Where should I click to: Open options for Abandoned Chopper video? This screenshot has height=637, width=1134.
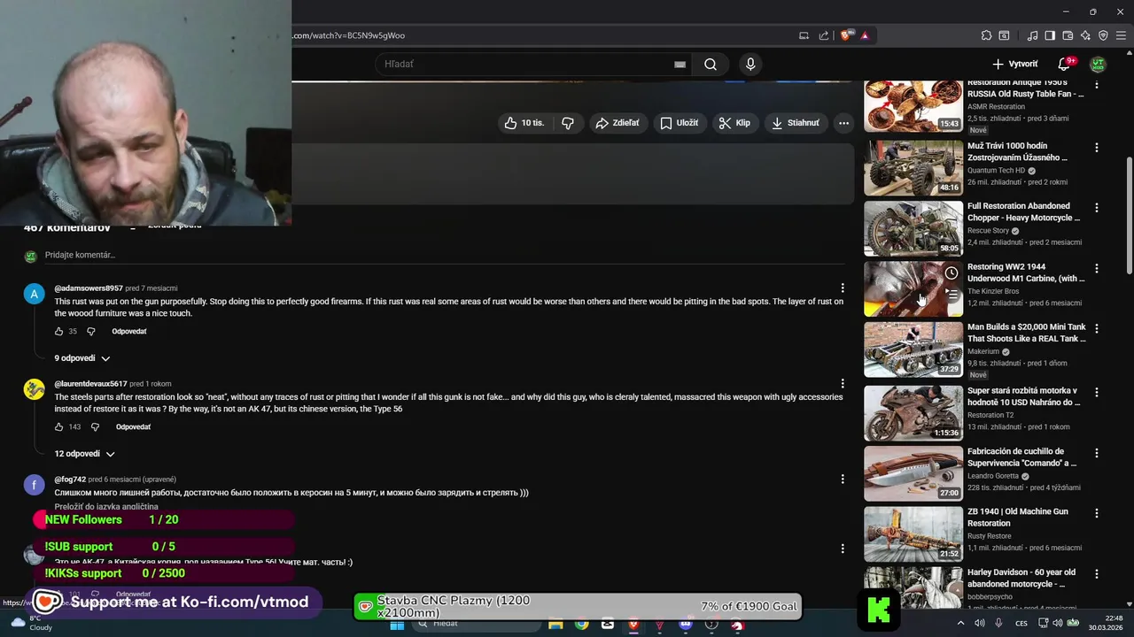(1097, 208)
